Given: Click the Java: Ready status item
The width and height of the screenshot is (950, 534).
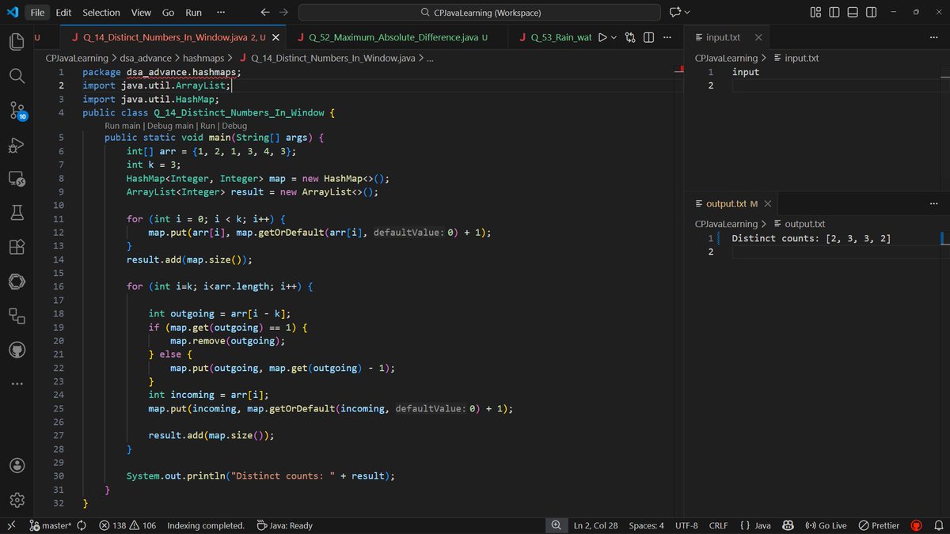Looking at the screenshot, I should 286,525.
